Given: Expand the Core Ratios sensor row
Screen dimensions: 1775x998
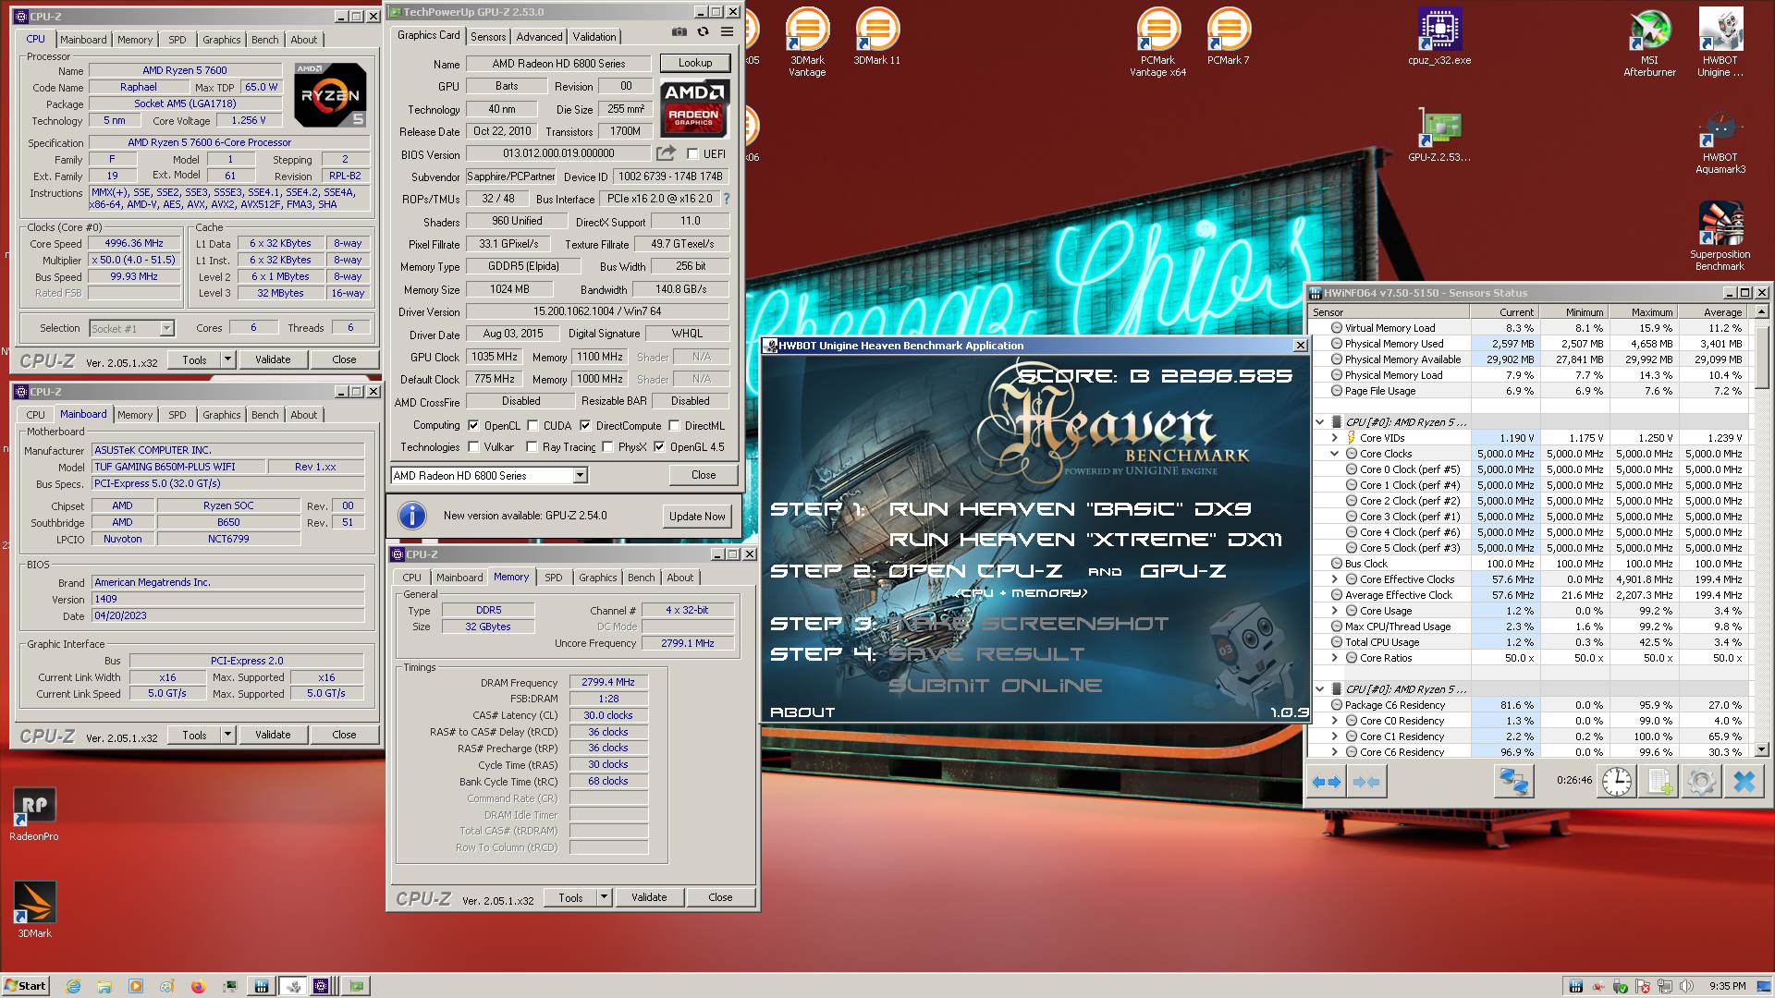Looking at the screenshot, I should (1334, 658).
